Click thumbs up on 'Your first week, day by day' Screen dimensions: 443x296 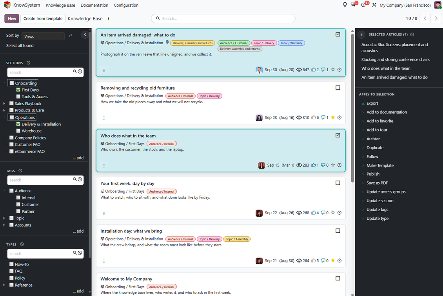tap(313, 213)
